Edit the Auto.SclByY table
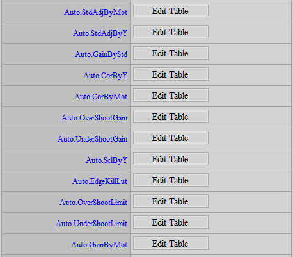Screen dimensions: 293x257 171,159
